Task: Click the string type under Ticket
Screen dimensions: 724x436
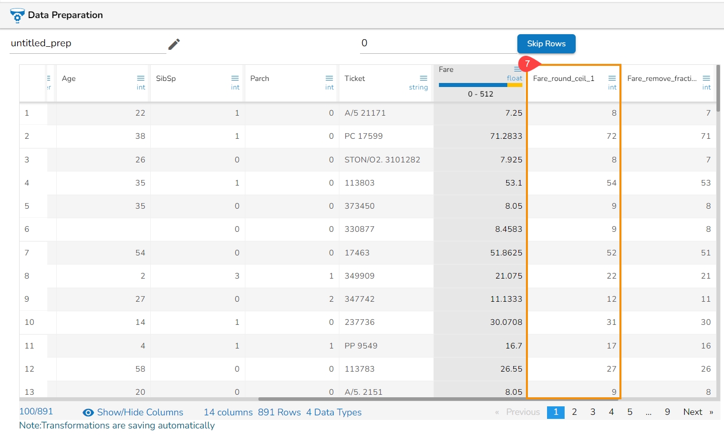Action: (418, 88)
